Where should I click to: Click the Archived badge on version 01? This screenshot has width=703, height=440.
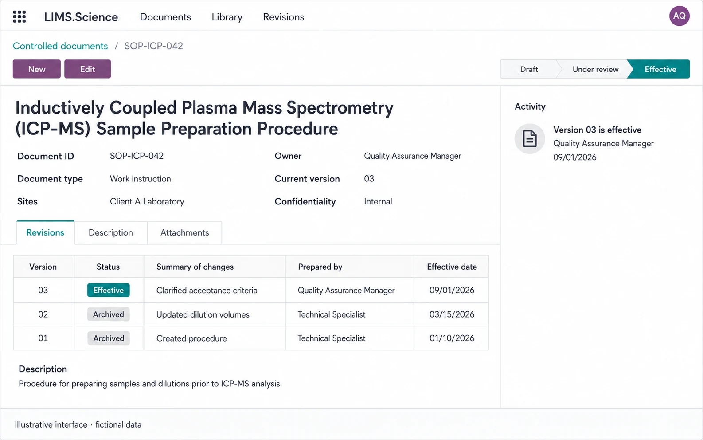(x=109, y=338)
